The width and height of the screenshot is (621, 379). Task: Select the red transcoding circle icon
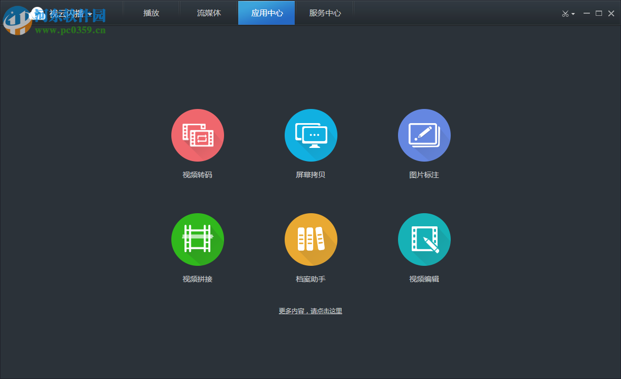[198, 135]
